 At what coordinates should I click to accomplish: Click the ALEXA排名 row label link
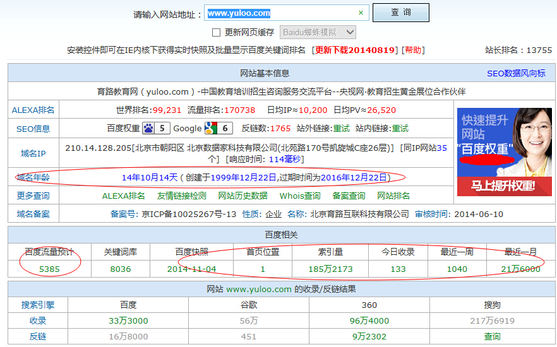click(x=33, y=110)
